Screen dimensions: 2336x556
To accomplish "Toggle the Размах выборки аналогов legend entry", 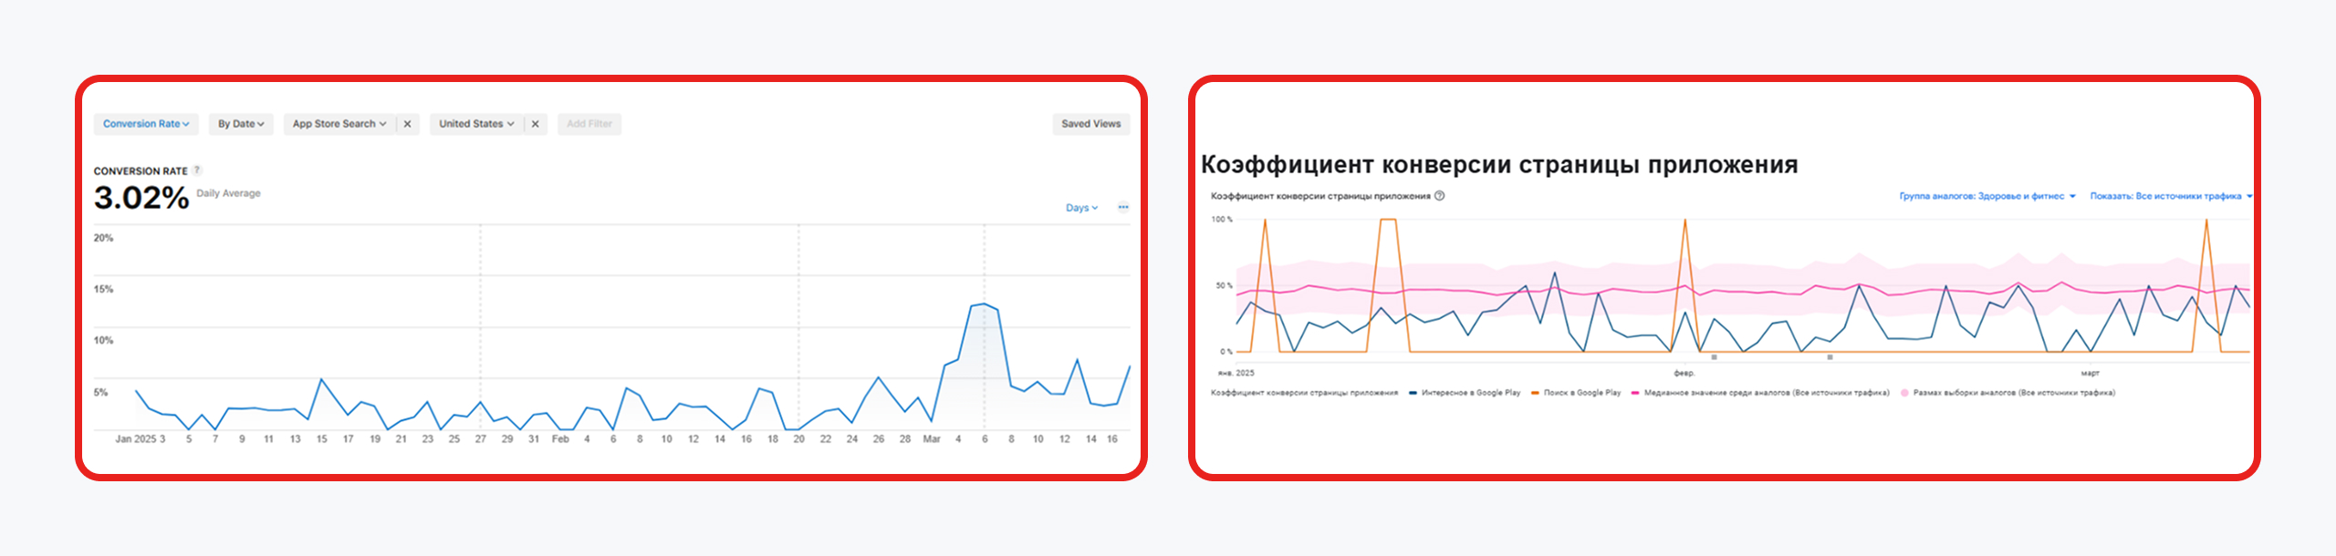I will pyautogui.click(x=2007, y=393).
